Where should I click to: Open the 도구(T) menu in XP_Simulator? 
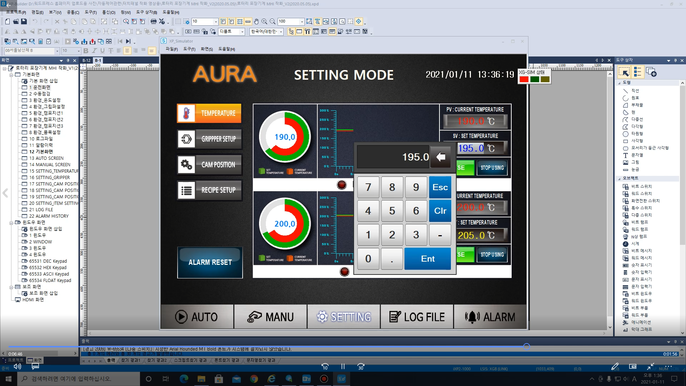coord(189,49)
